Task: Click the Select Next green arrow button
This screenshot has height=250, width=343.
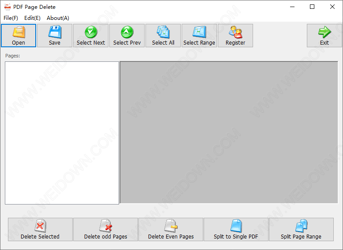Action: [x=91, y=35]
